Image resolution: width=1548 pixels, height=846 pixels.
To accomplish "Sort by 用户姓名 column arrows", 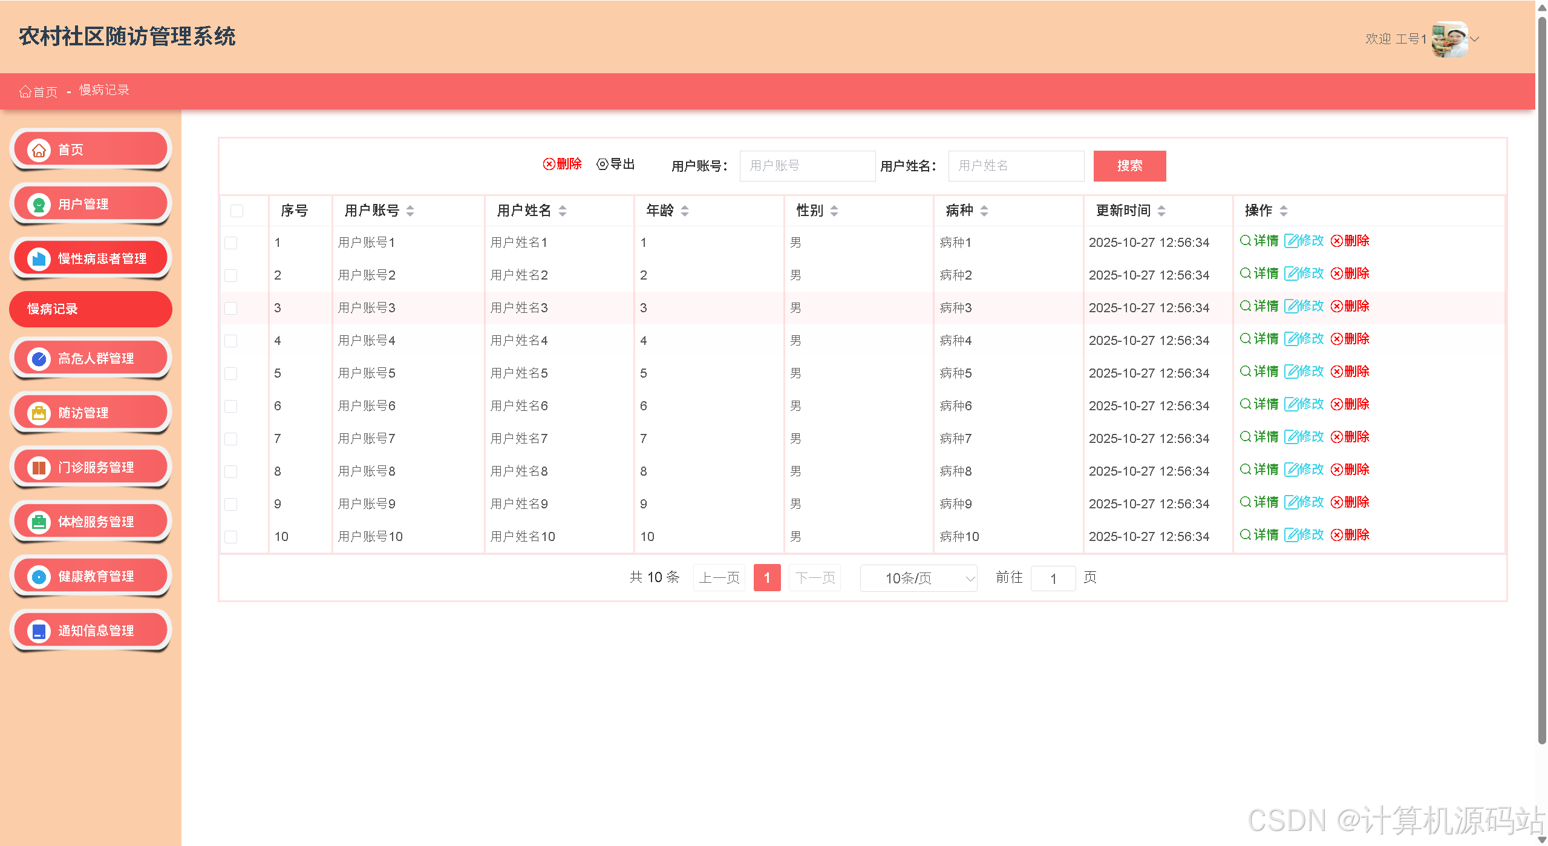I will pyautogui.click(x=563, y=211).
